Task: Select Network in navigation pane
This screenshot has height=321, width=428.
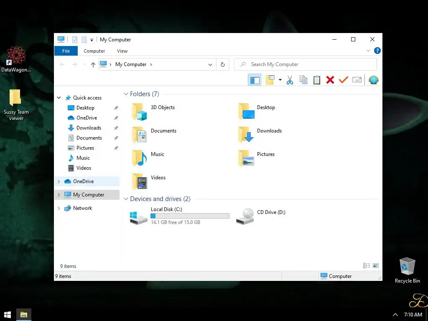Action: 82,208
